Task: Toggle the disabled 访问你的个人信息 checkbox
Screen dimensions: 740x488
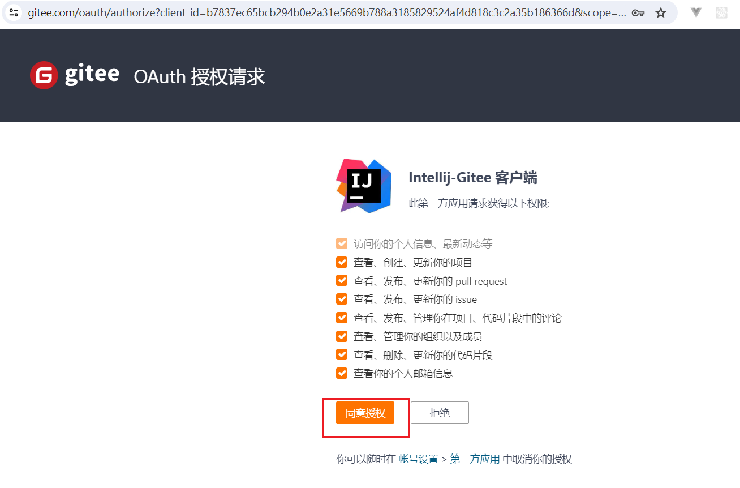Action: (x=342, y=243)
